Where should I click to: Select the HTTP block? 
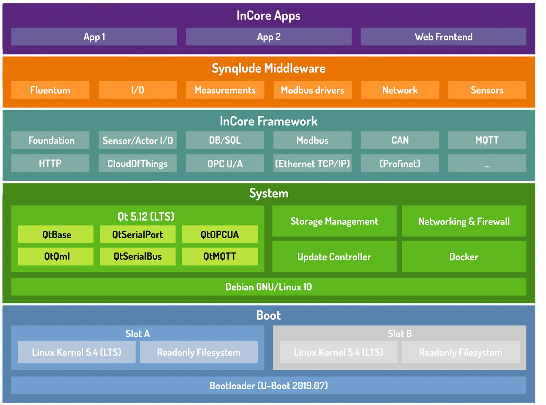click(x=50, y=163)
